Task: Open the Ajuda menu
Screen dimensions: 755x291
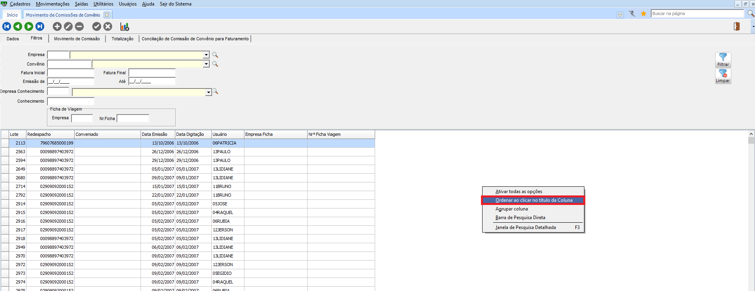Action: (148, 4)
